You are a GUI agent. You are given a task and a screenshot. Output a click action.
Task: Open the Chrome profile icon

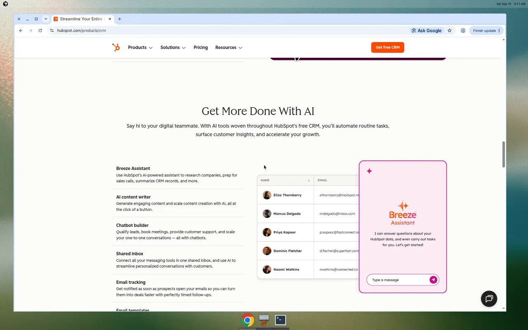click(463, 31)
